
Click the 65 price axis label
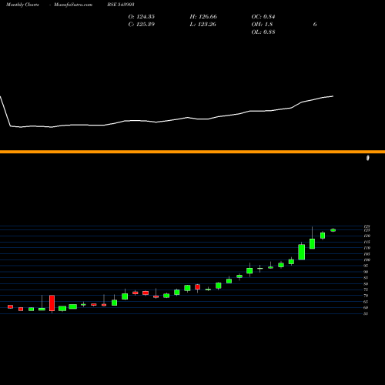pos(366,302)
